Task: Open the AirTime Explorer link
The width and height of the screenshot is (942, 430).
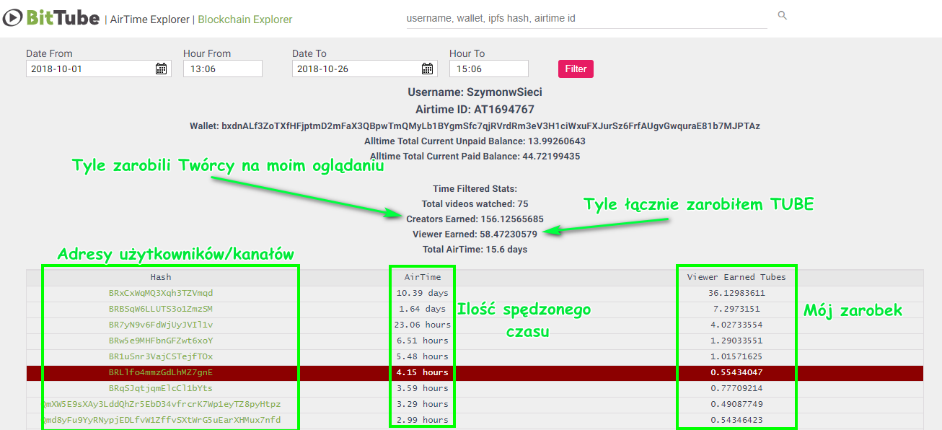Action: coord(150,19)
